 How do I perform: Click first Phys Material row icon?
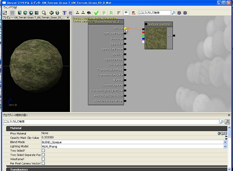click(x=219, y=133)
